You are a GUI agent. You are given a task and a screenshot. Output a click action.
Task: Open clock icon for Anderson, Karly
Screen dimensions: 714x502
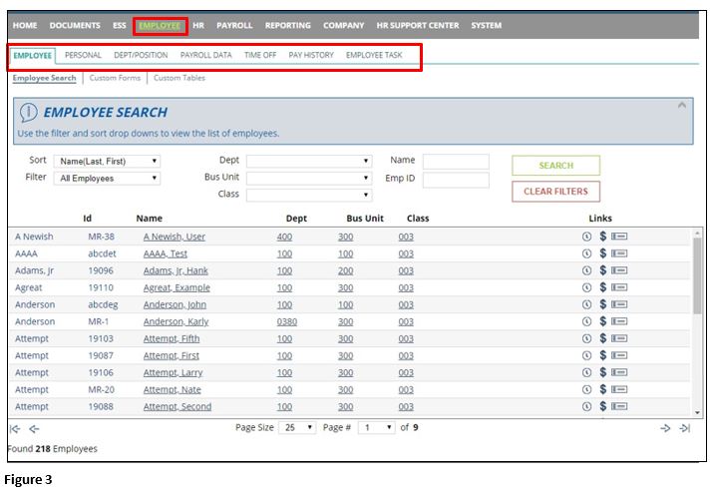[x=586, y=321]
